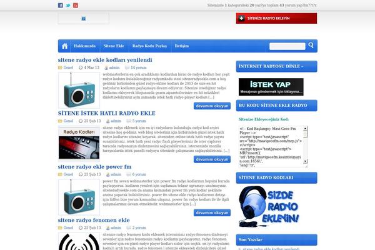Screen dimensions: 375x250
Task: Click the 25 Şub 13 date of fenomen post
Action: pyautogui.click(x=92, y=227)
